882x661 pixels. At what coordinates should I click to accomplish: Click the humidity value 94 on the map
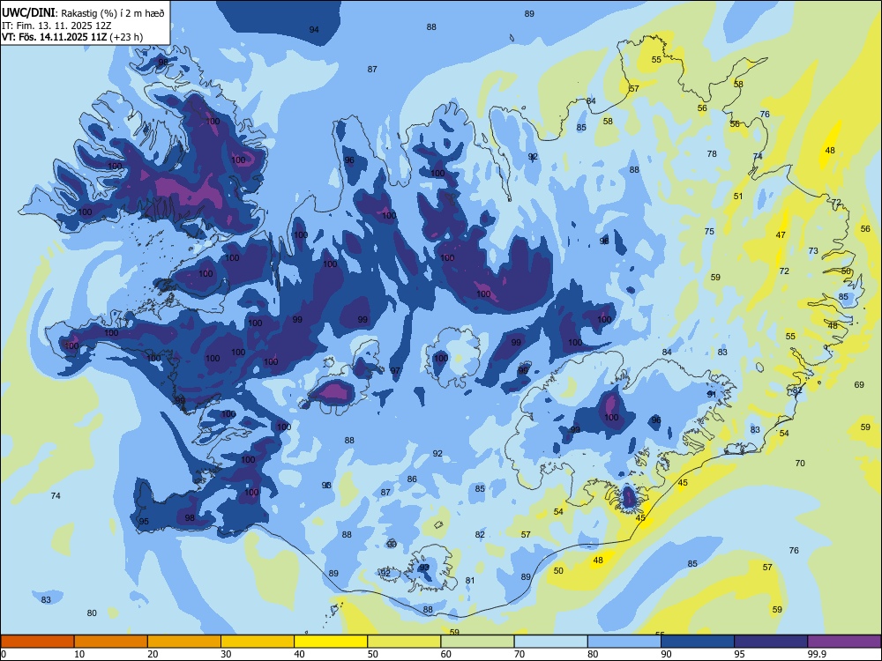[x=314, y=29]
